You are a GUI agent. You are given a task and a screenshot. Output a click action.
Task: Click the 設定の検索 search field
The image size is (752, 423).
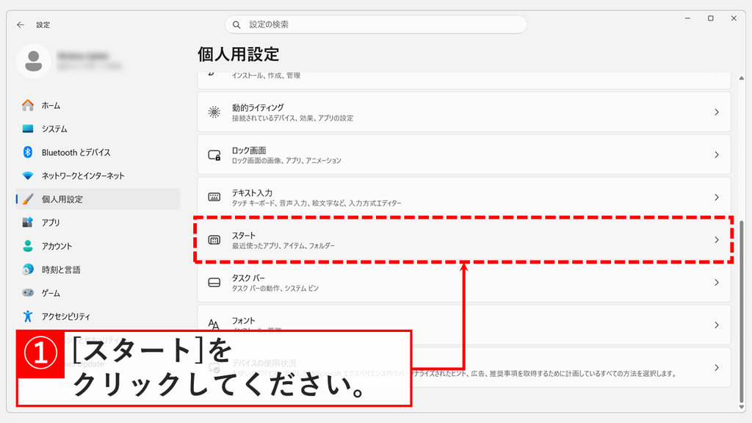376,24
